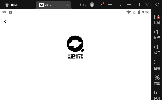Viewport: 162px width, 100px height.
Task: Click the 趣探 planet logo
Action: [x=75, y=44]
